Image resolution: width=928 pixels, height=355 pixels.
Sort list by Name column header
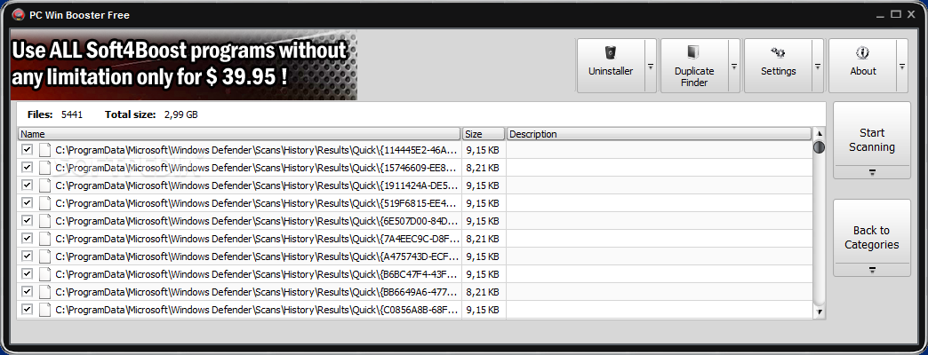coord(239,134)
